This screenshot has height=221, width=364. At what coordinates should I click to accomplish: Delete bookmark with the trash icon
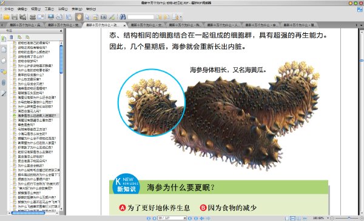coord(12,37)
